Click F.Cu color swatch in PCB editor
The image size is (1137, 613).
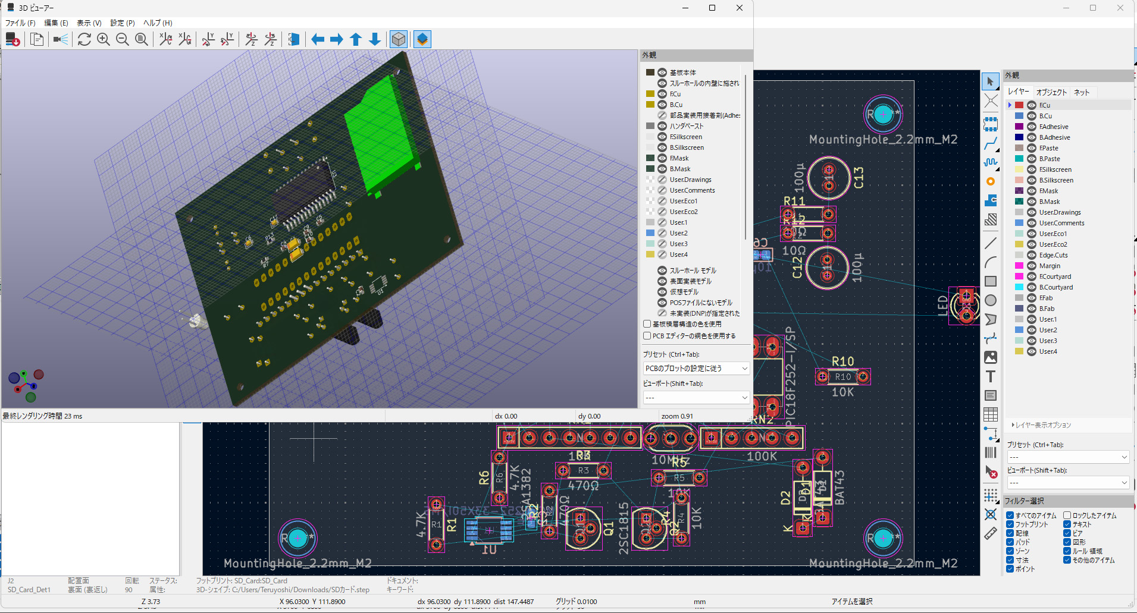click(1019, 105)
